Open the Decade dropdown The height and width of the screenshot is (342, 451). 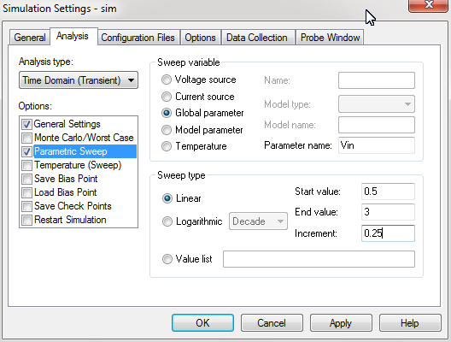258,221
